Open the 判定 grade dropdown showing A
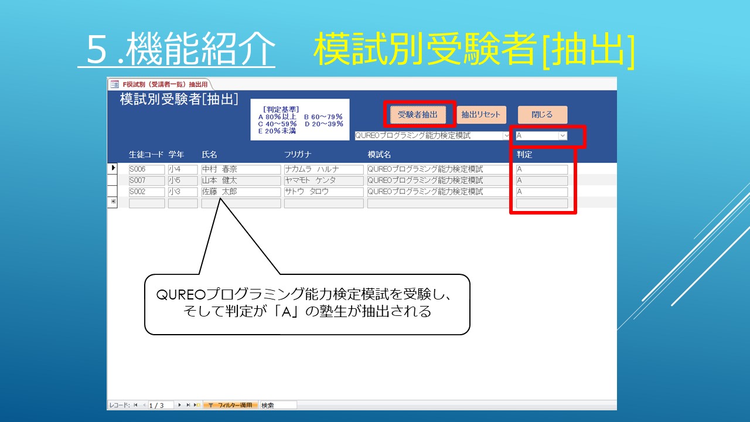Screen dimensions: 750x422 coord(562,135)
